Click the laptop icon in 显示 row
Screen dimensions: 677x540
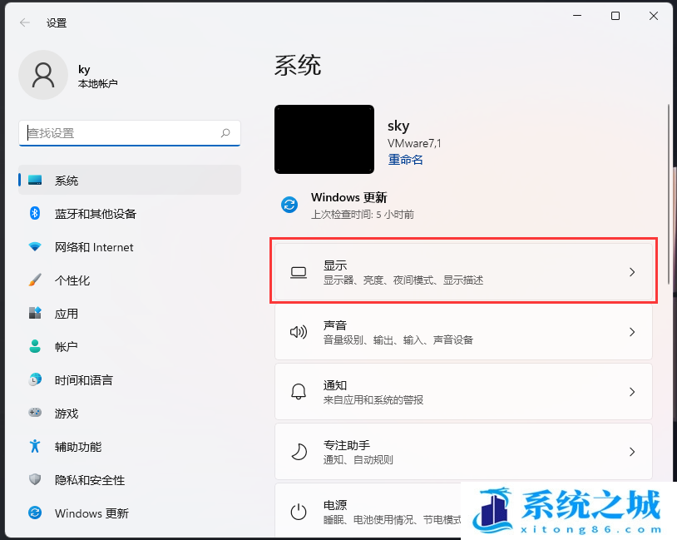[299, 273]
